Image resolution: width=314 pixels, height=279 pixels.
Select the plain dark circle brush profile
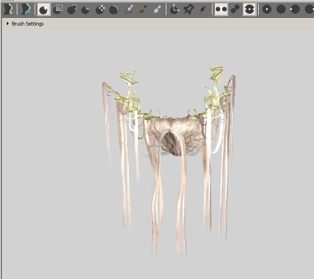click(281, 9)
